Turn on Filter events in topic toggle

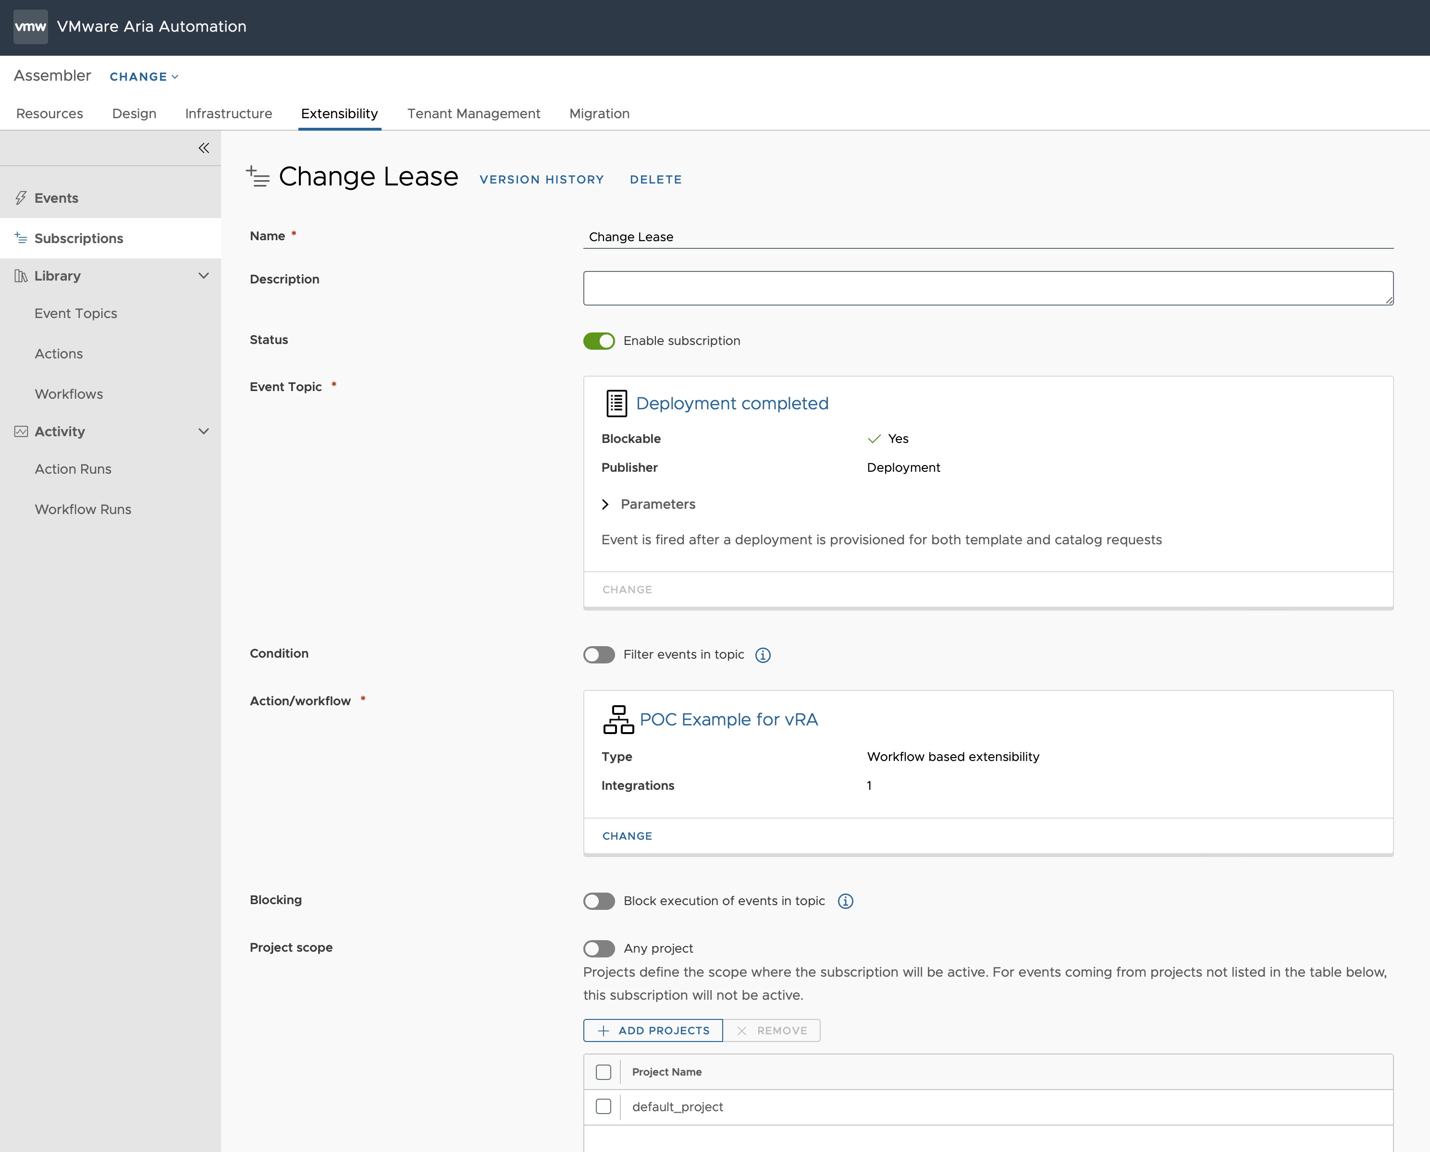599,655
